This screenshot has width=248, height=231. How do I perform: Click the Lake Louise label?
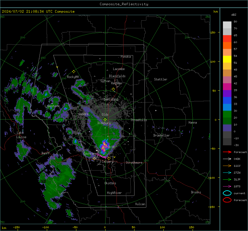(21, 135)
